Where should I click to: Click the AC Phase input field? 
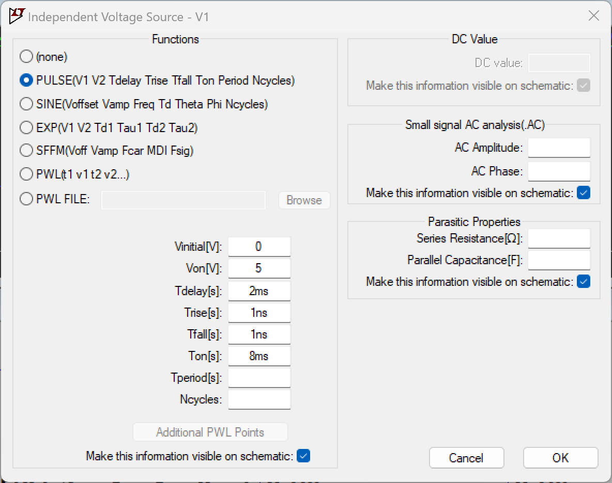point(559,171)
